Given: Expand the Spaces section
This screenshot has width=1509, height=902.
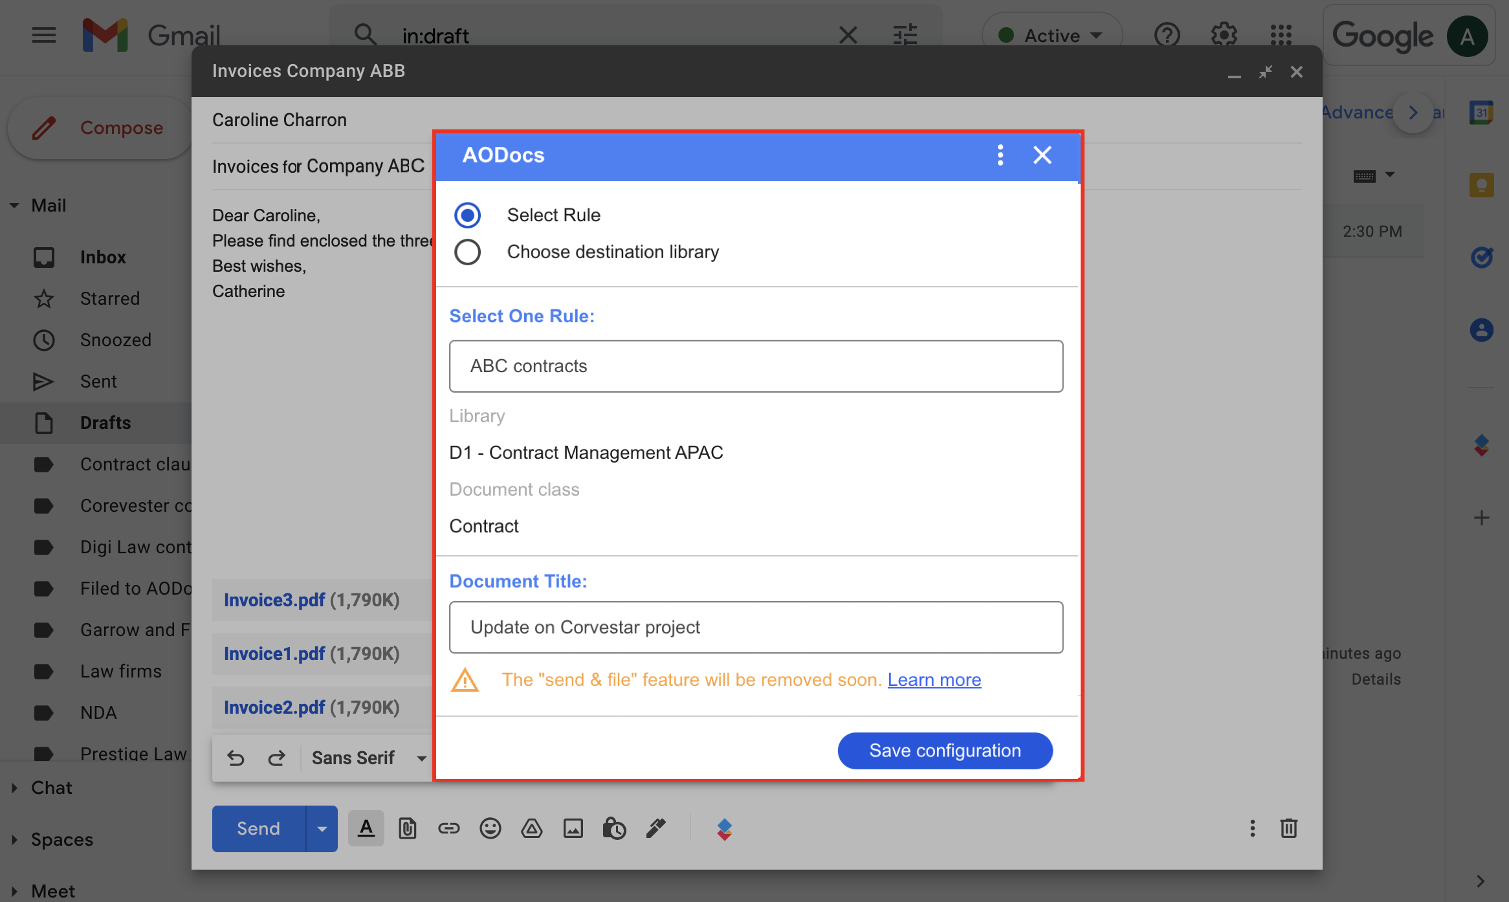Looking at the screenshot, I should tap(14, 840).
